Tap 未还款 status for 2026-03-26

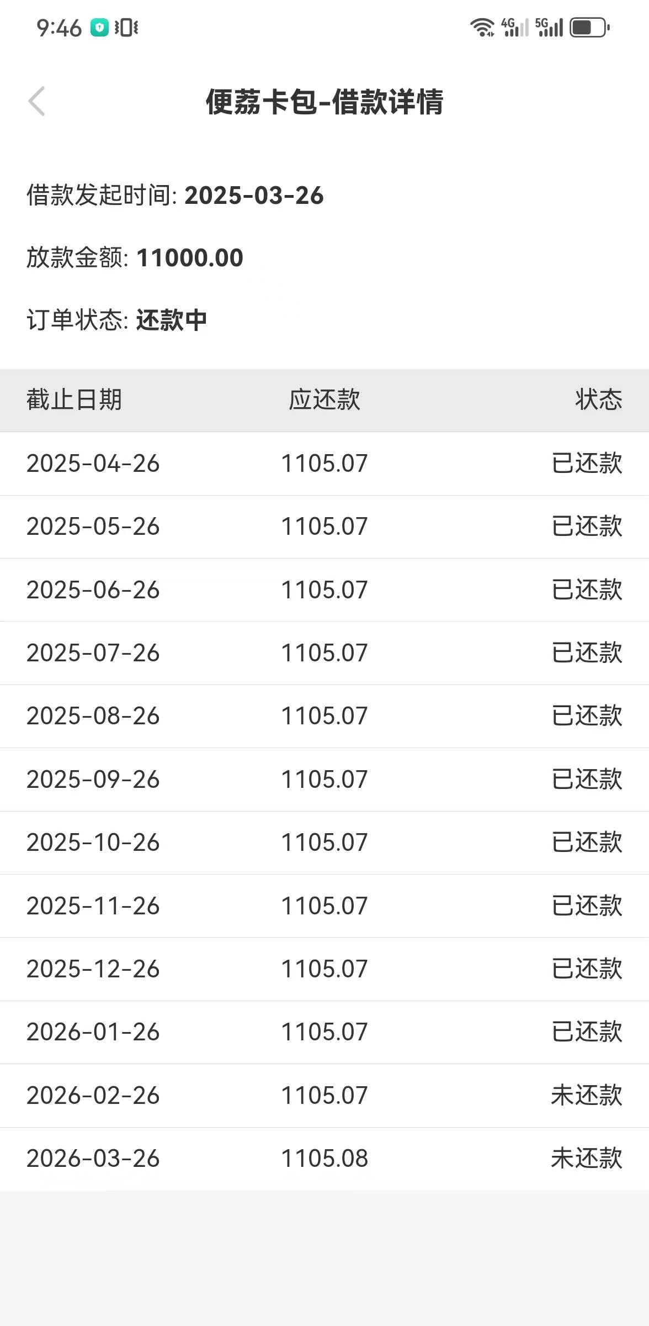(x=587, y=1158)
